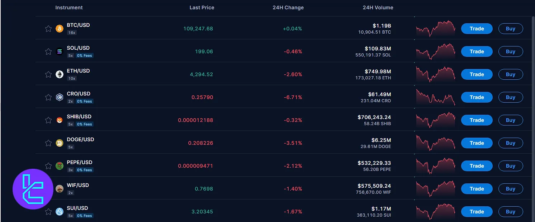Click the 0% Fees badge under SOL/USD
This screenshot has width=535, height=222.
click(85, 55)
